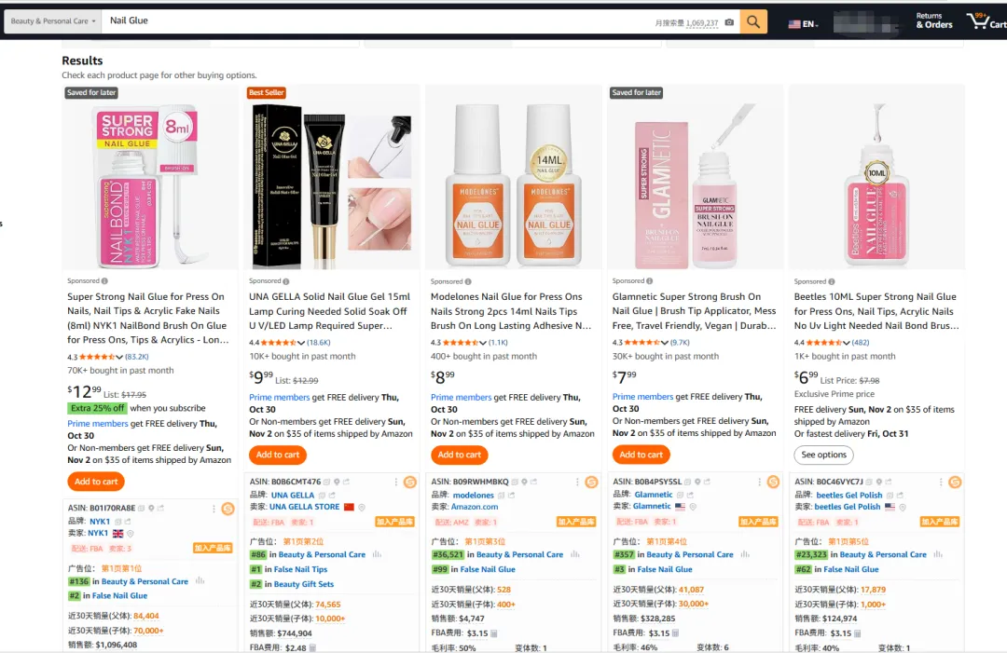Click rank chart icon beside #86 Beauty rank

click(377, 554)
